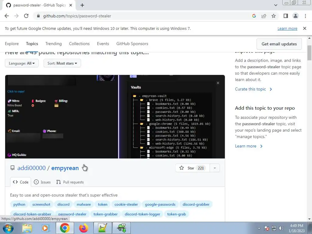
Task: Open the Events tab
Action: [103, 44]
